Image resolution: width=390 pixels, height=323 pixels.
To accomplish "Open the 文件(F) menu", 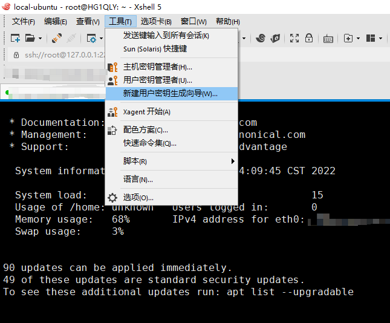I will pyautogui.click(x=24, y=21).
